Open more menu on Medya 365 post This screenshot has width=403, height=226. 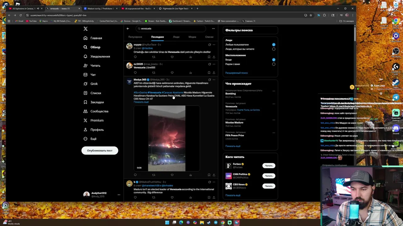pyautogui.click(x=214, y=79)
